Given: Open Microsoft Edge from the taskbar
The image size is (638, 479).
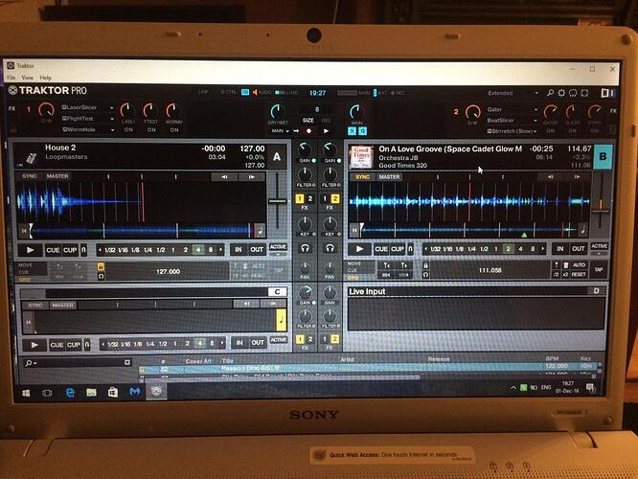Looking at the screenshot, I should pos(70,393).
